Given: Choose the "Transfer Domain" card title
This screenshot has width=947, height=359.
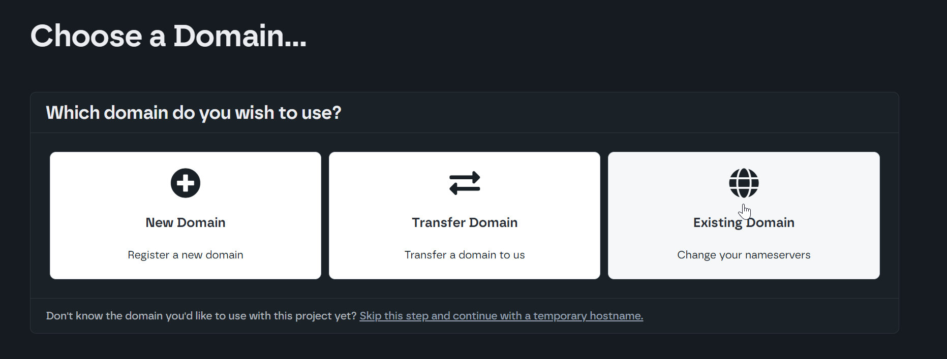Looking at the screenshot, I should (465, 222).
